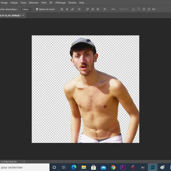Open the three-dots more align options

point(113,9)
